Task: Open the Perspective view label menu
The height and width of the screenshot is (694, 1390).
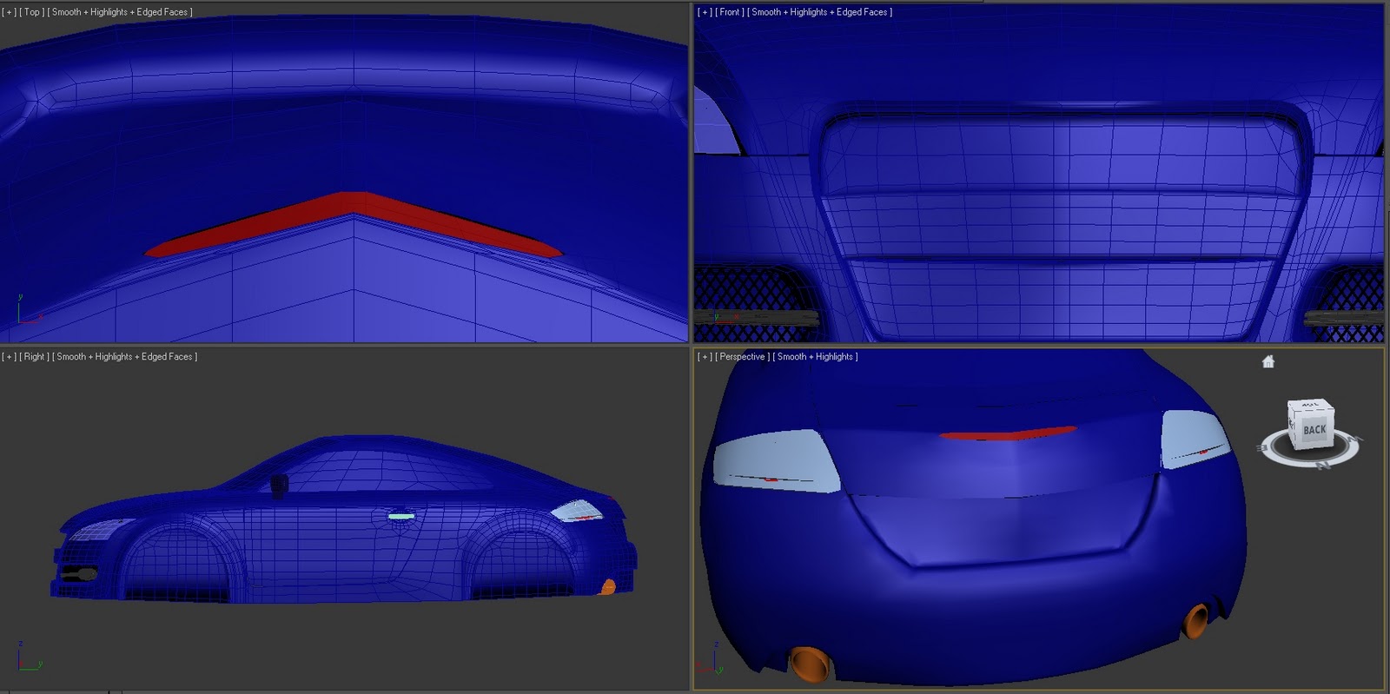Action: [742, 357]
